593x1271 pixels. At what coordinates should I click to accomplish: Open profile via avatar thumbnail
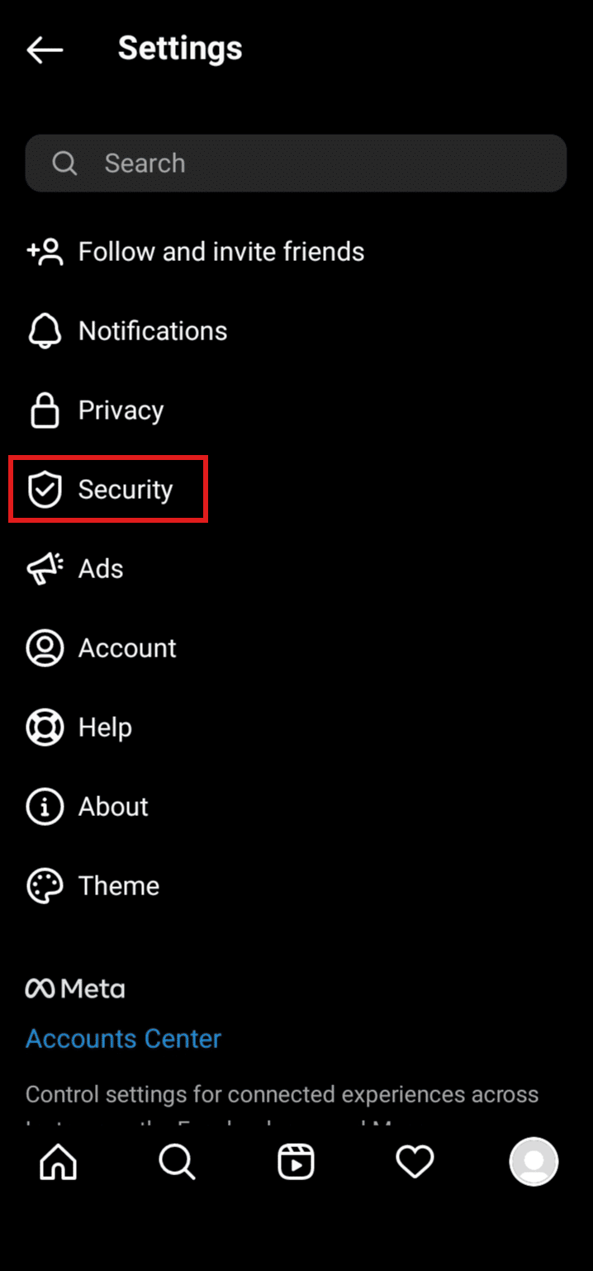tap(534, 1162)
